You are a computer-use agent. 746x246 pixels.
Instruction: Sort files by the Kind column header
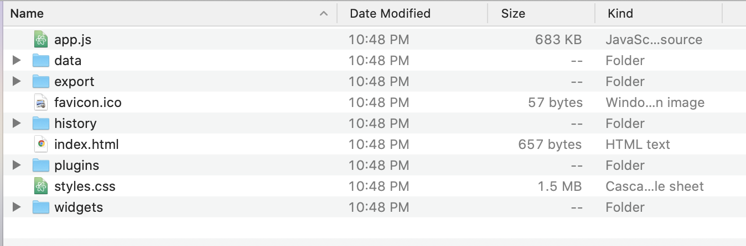(x=620, y=13)
